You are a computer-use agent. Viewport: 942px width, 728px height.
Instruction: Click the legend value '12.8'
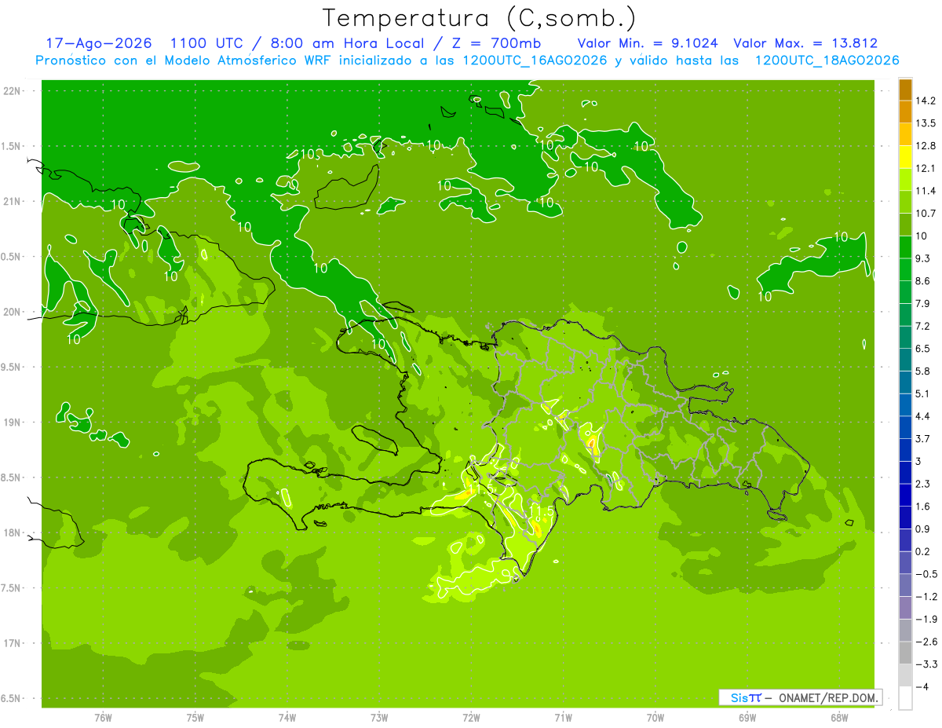pos(925,145)
